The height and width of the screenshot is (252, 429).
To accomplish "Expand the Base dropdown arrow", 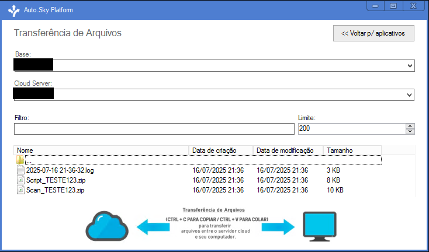I will tap(410, 66).
